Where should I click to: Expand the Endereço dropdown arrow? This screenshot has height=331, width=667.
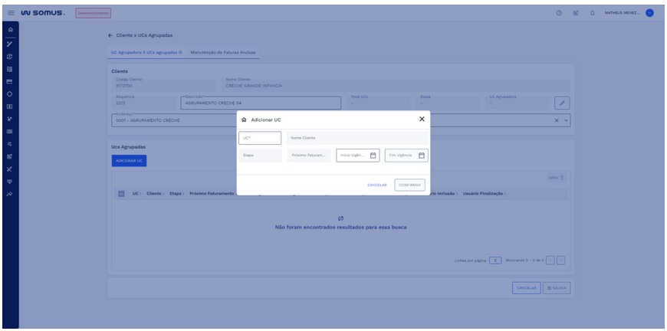567,120
